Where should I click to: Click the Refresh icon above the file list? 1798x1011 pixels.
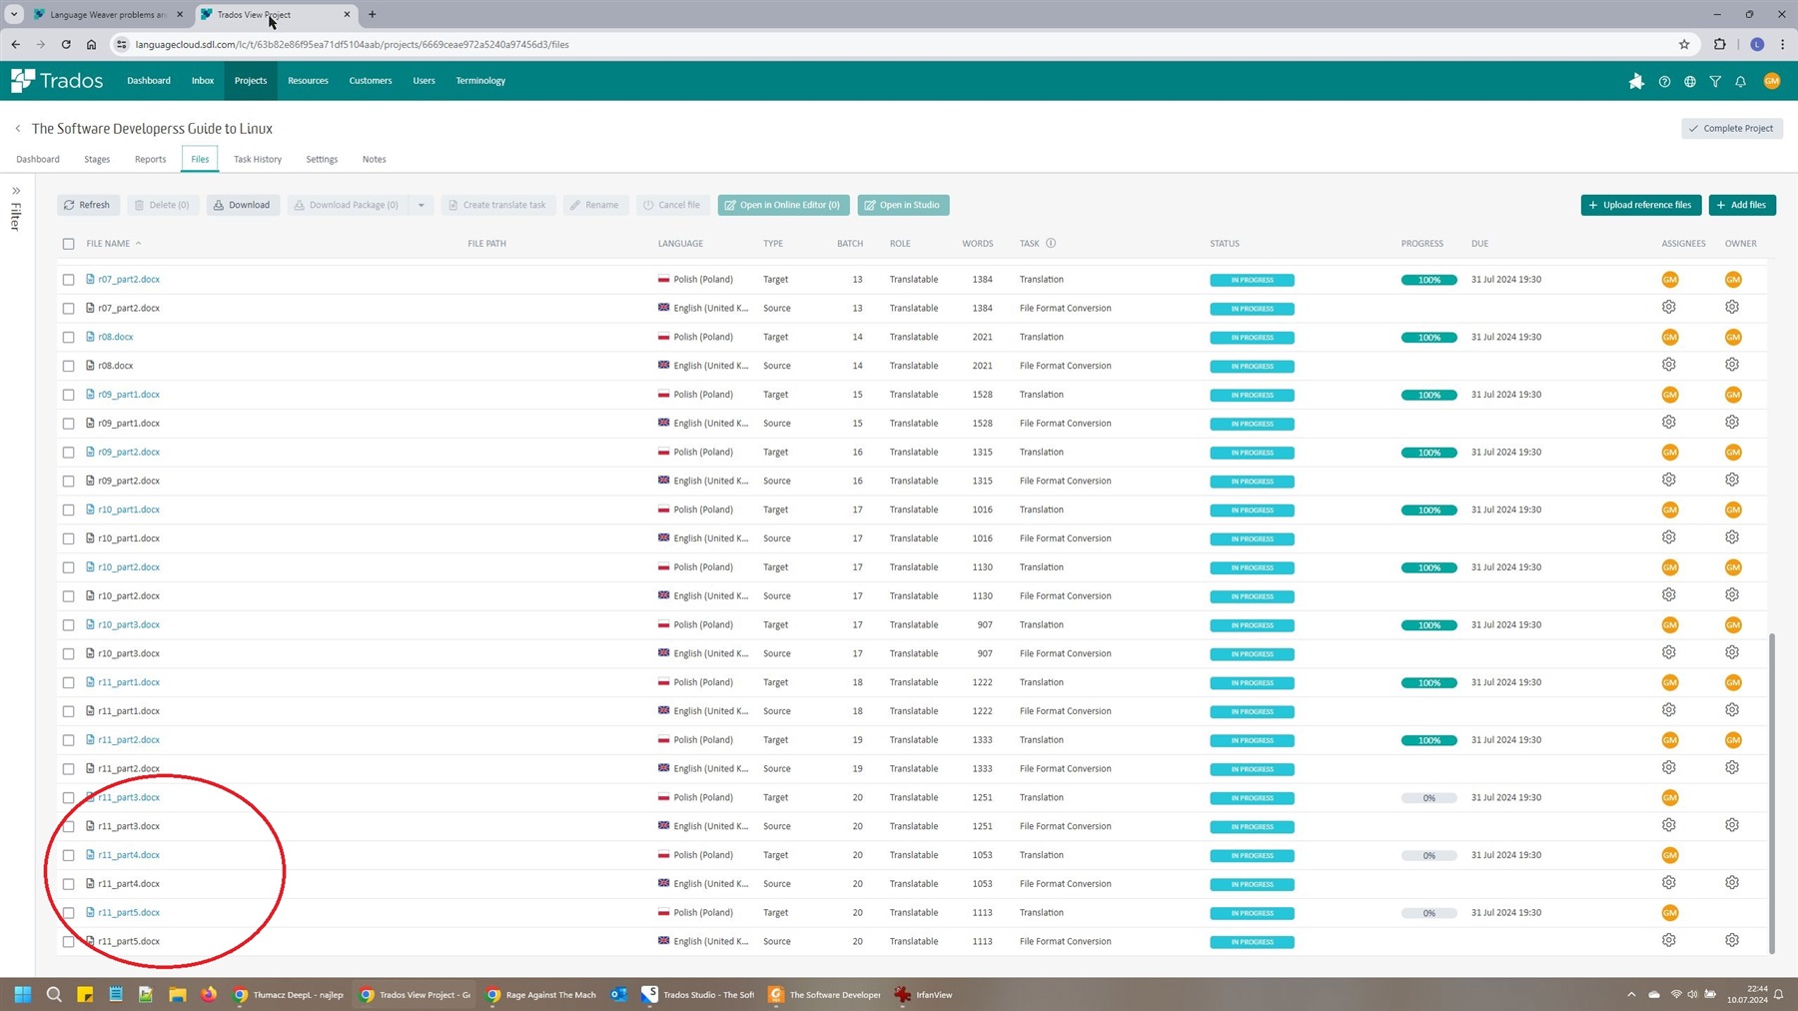[x=70, y=205]
